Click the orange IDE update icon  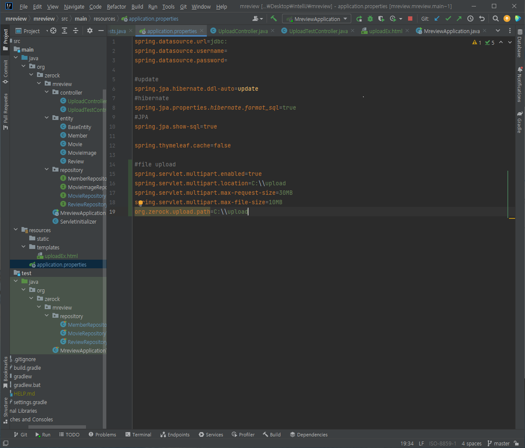click(507, 18)
